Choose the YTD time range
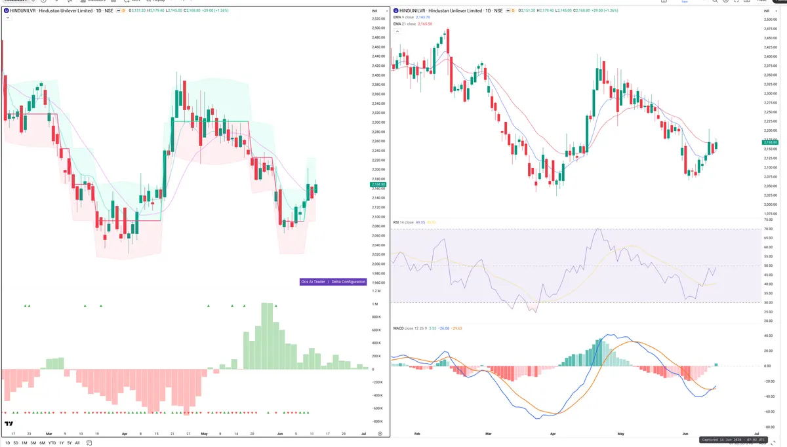This screenshot has width=787, height=447. [x=52, y=443]
